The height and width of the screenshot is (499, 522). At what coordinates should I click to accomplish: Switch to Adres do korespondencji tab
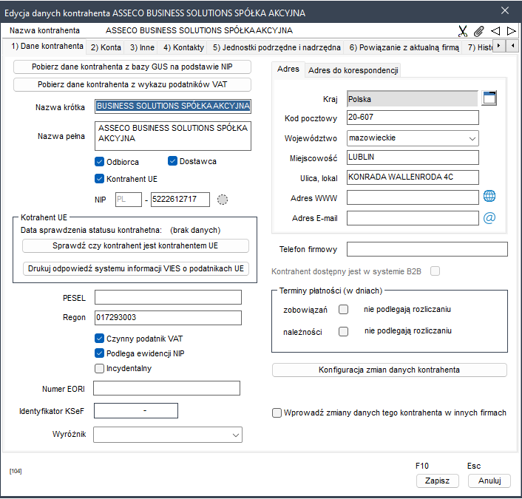click(353, 70)
